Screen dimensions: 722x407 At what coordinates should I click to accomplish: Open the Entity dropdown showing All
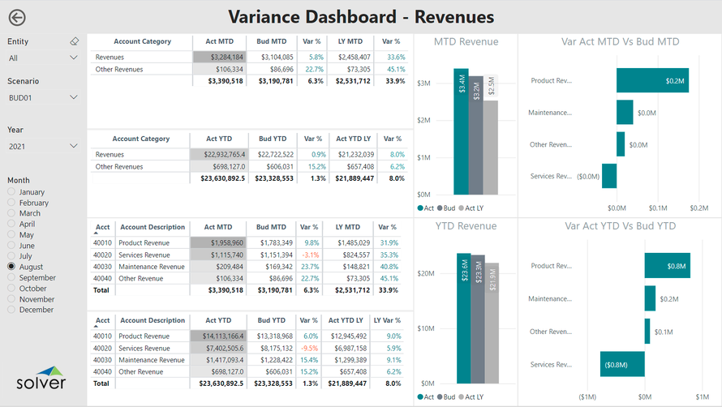pos(43,58)
